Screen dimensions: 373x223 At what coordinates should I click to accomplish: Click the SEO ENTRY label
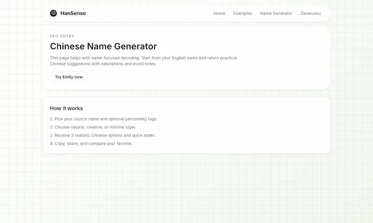[62, 36]
